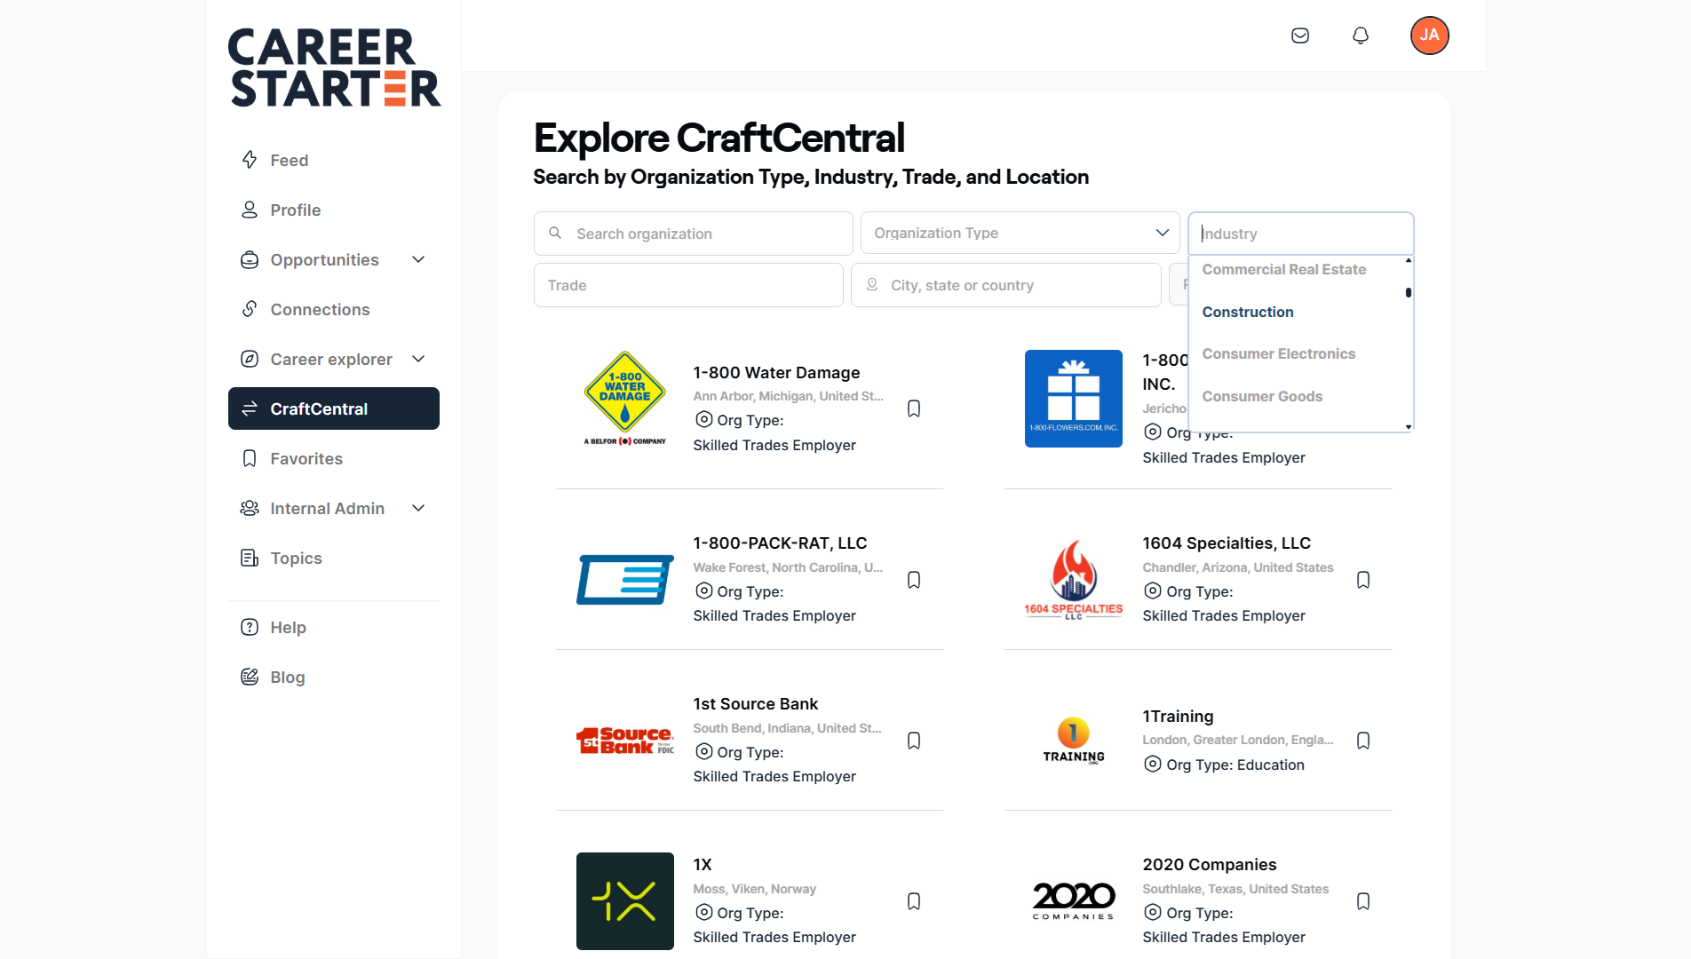Bookmark 1604 Specialties, LLC

(1363, 580)
